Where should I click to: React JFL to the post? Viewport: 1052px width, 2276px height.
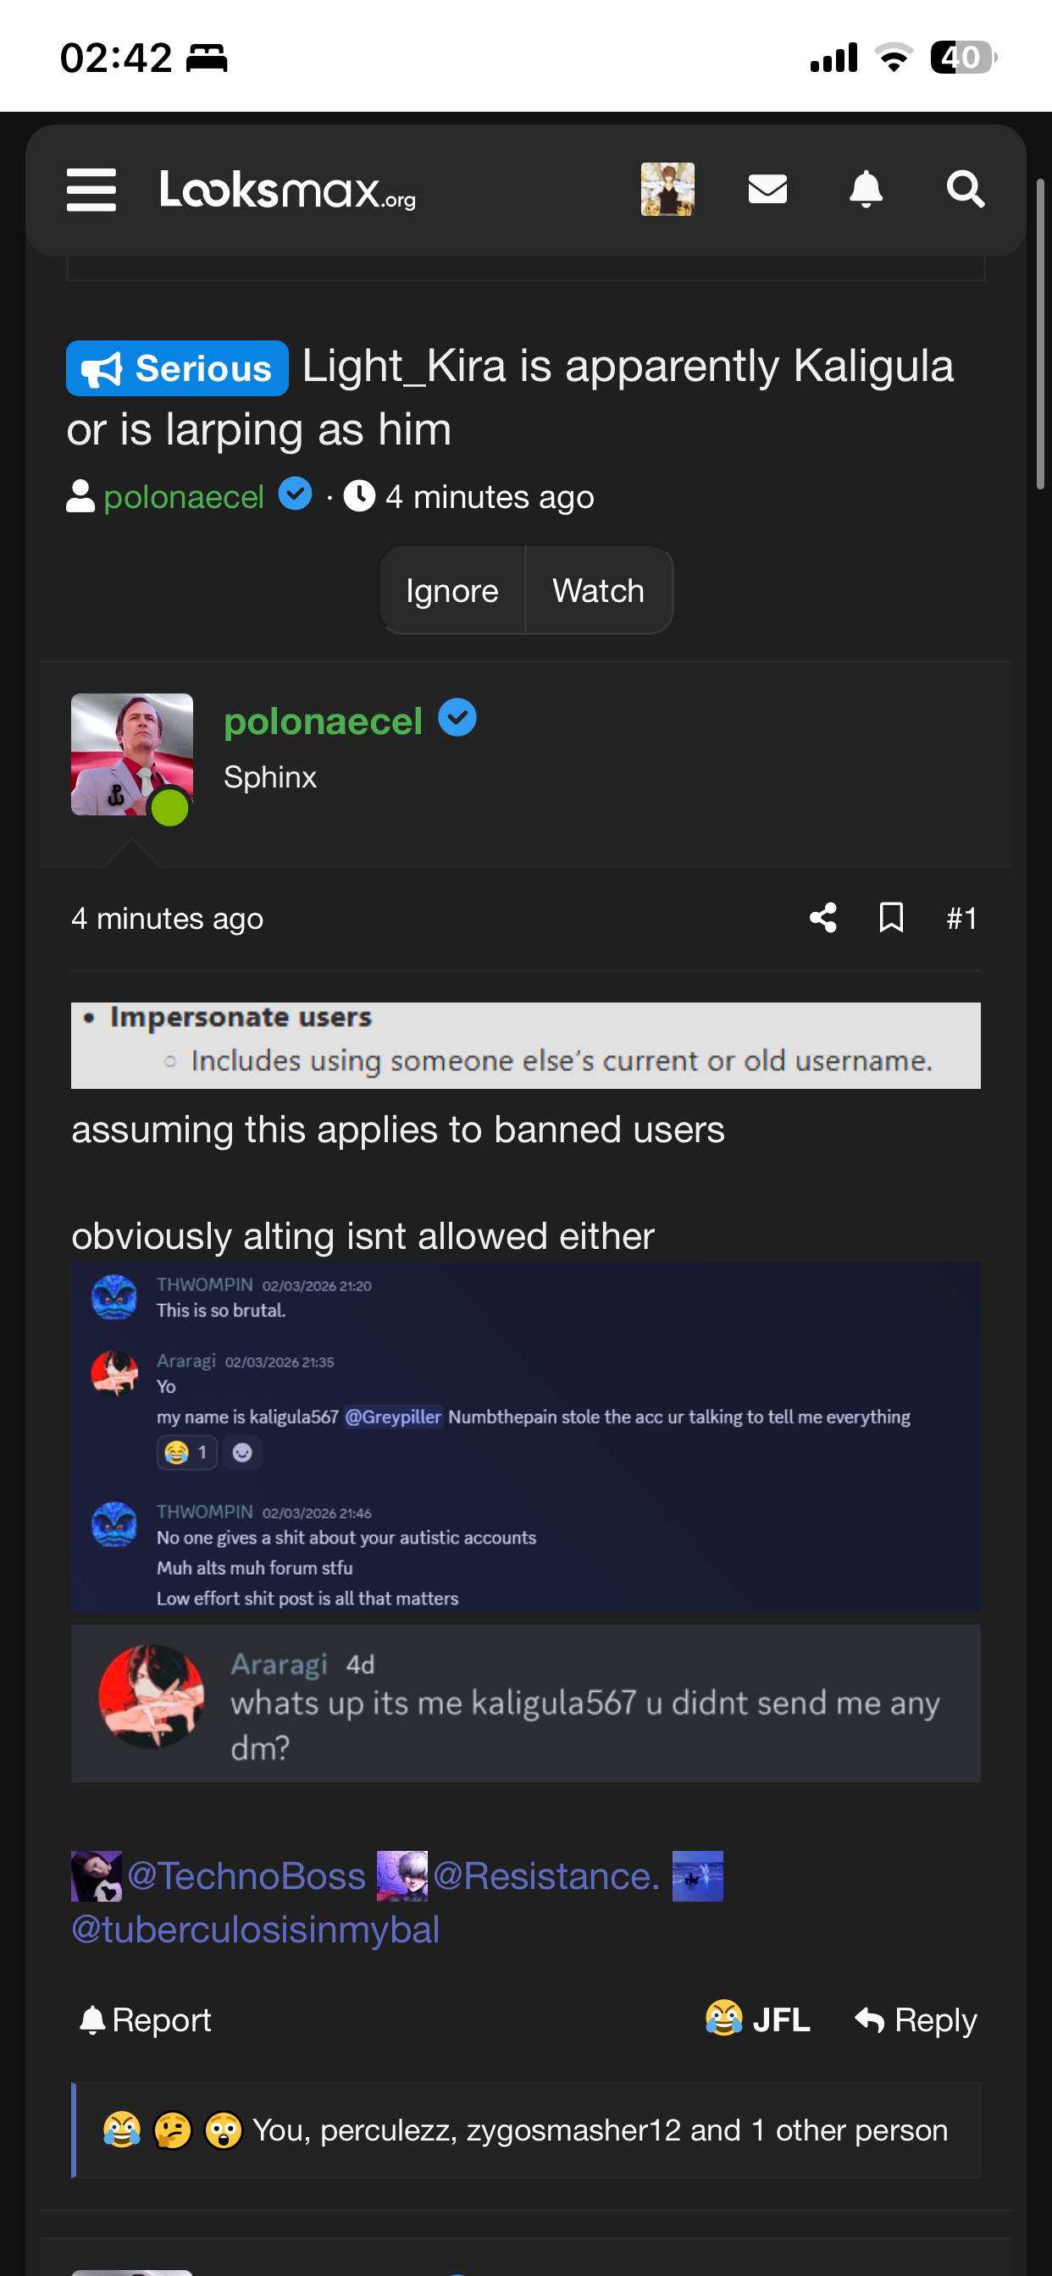click(x=757, y=2019)
